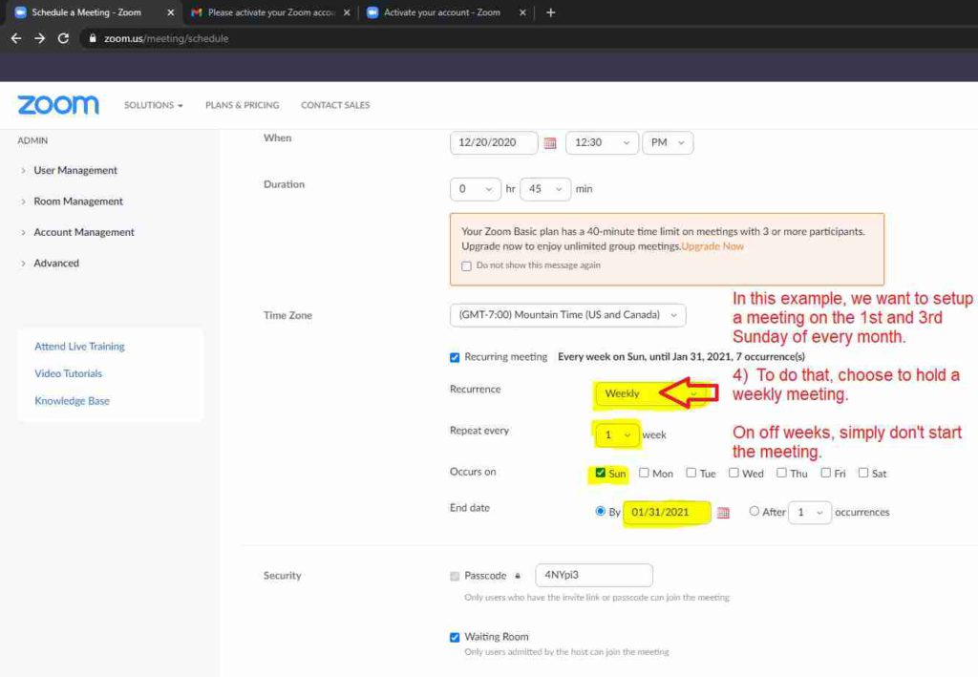
Task: Expand Room Management section
Action: (x=78, y=201)
